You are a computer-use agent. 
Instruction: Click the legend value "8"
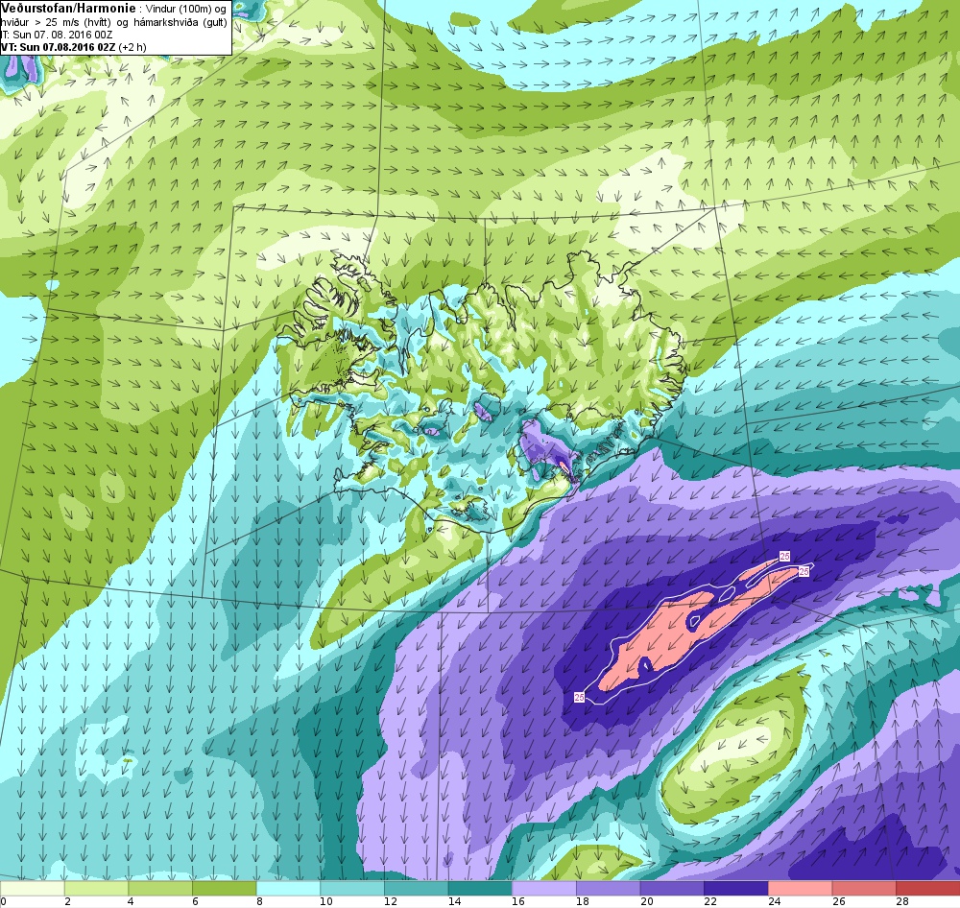(259, 901)
